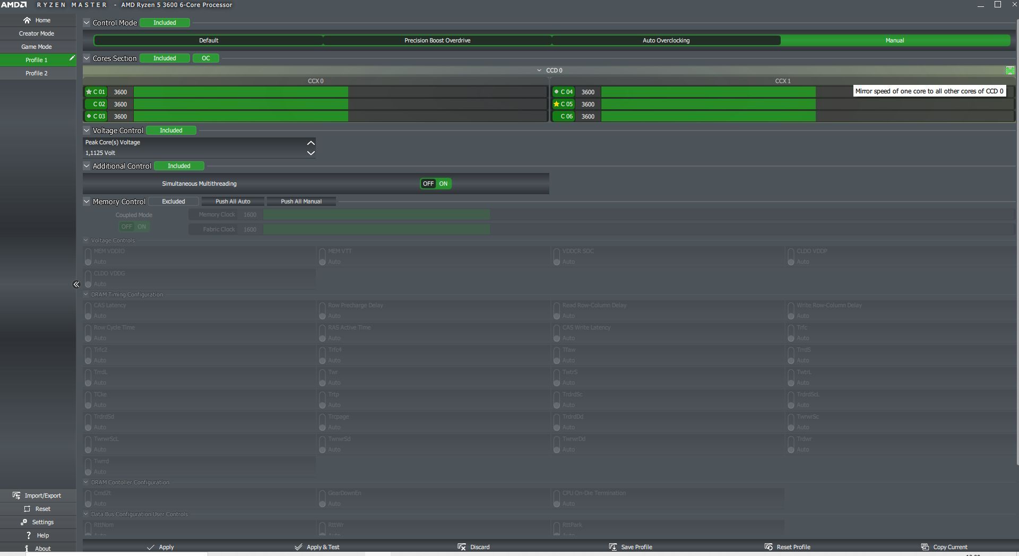Click the Help question mark icon

(29, 535)
